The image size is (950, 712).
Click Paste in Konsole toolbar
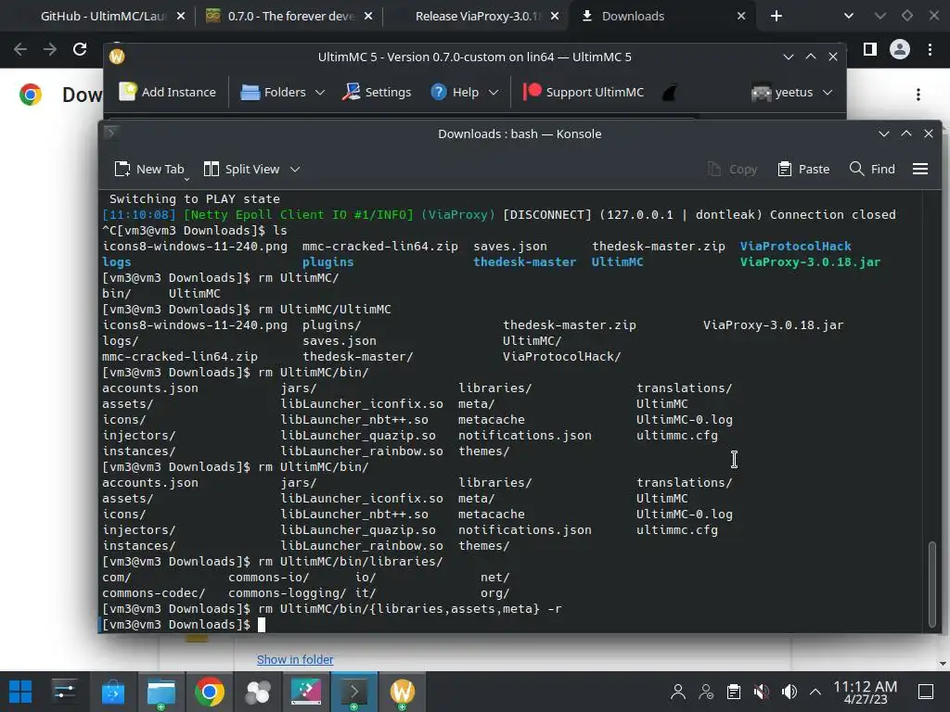click(804, 169)
